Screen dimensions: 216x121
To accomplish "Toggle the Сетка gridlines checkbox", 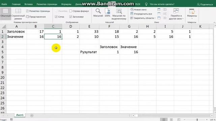I will coord(56,17).
